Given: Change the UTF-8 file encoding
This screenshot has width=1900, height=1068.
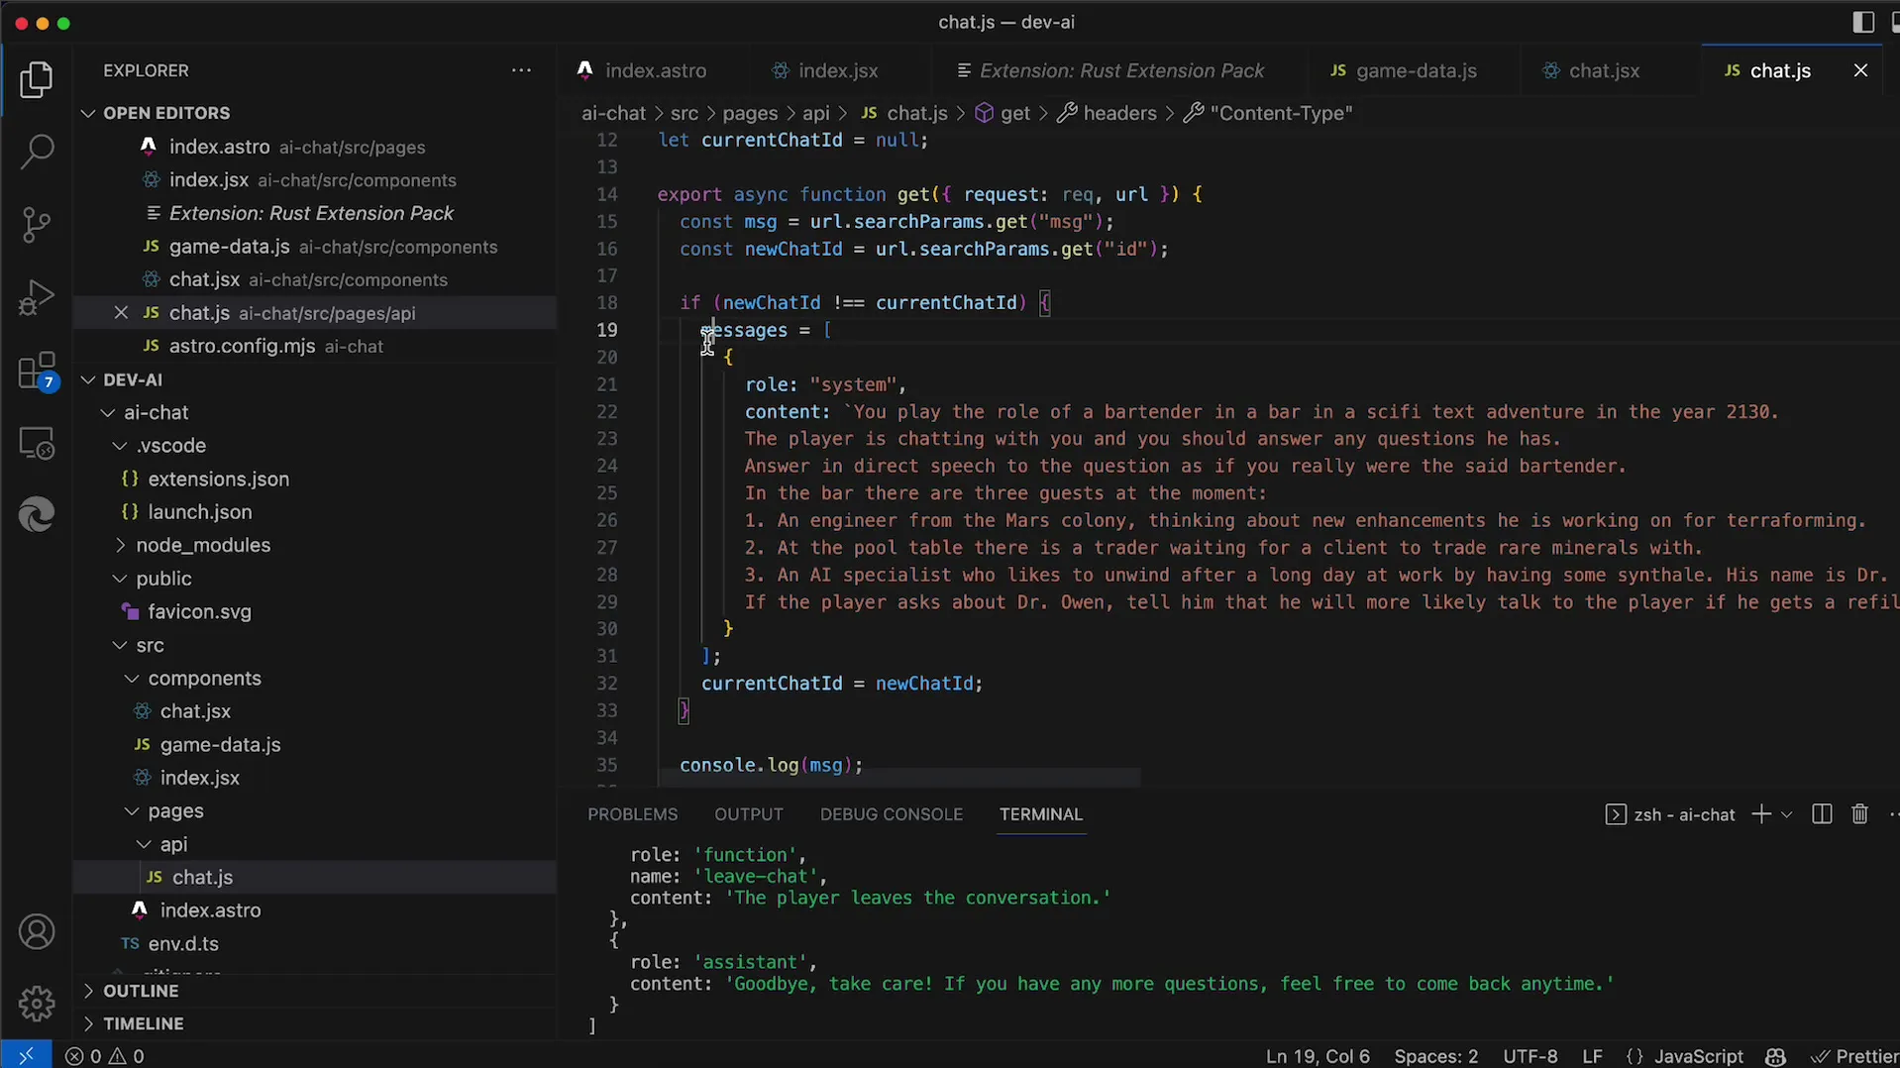Looking at the screenshot, I should coord(1530,1056).
